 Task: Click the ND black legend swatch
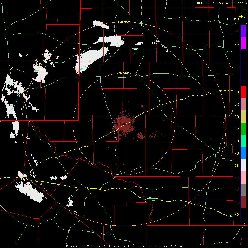tap(243, 214)
